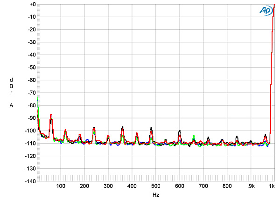Click the 100 Hz axis tick label
Viewport: 280px width, 200px height.
click(61, 186)
